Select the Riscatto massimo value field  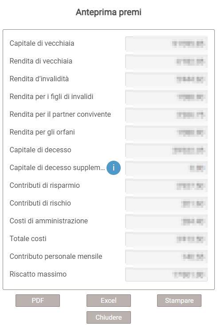(x=166, y=274)
